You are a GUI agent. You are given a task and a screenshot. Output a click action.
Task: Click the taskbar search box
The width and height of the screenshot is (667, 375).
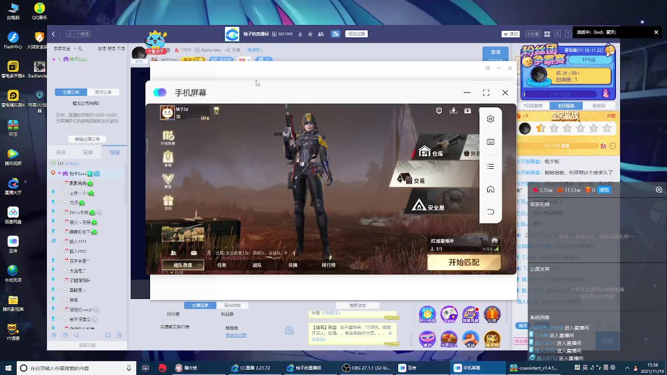(76, 368)
